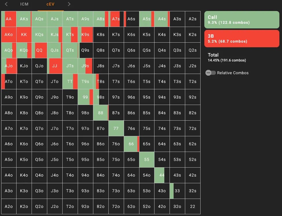Select the cEV tab
The image size is (282, 216).
pyautogui.click(x=50, y=4)
